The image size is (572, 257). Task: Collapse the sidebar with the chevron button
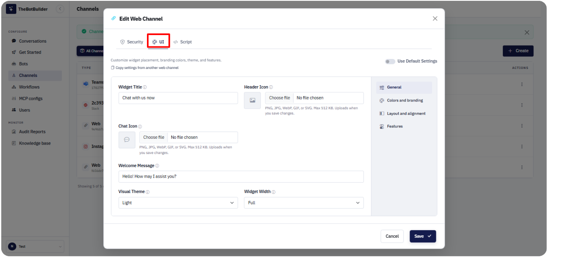click(x=60, y=9)
